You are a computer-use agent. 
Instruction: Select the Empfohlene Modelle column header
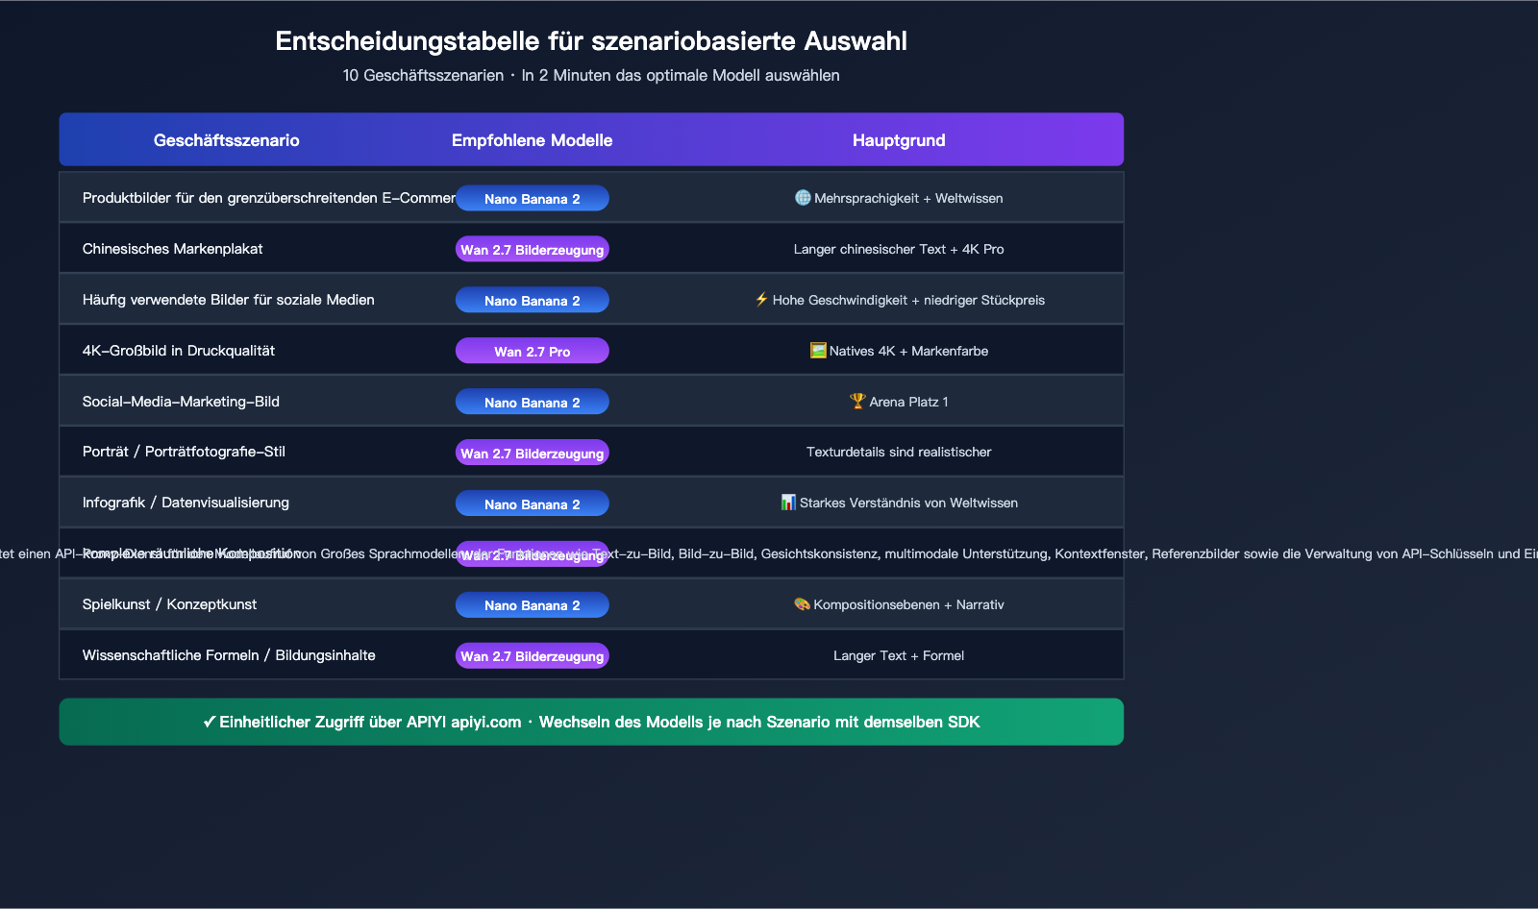click(x=532, y=140)
